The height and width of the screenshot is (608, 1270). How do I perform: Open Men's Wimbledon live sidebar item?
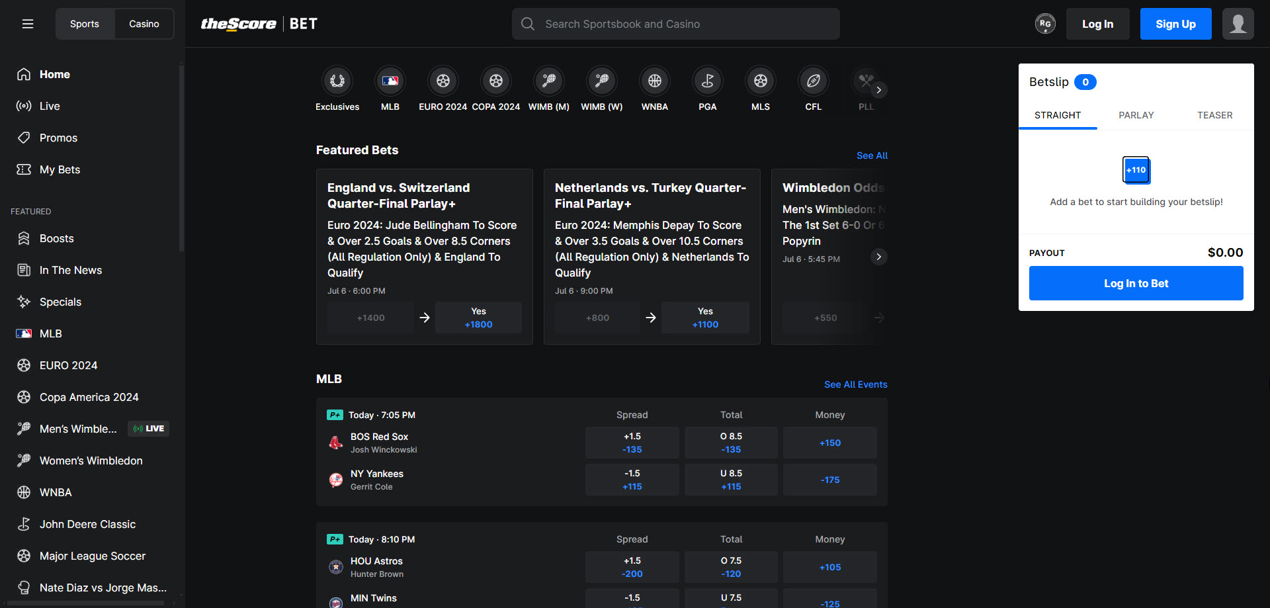click(x=89, y=429)
